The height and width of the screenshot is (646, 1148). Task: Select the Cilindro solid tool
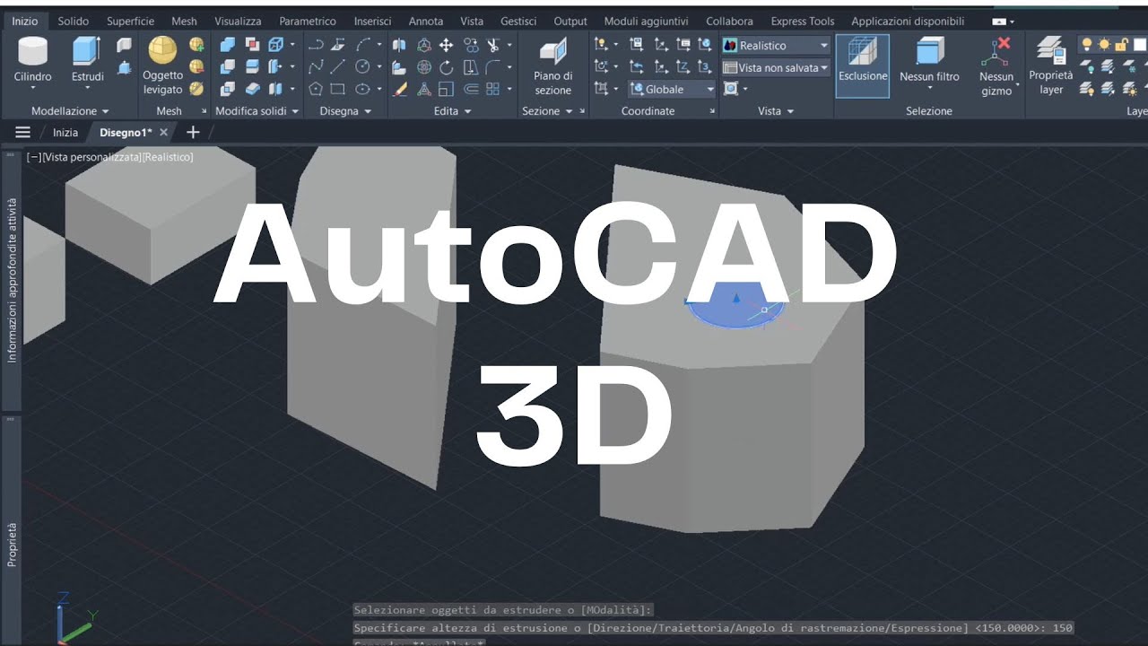(x=33, y=59)
